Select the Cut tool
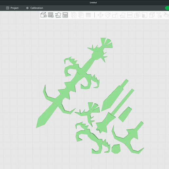This screenshot has height=169, width=169. (x=130, y=15)
